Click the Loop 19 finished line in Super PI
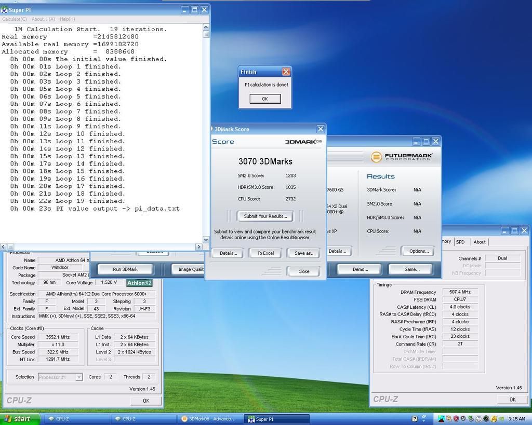 68,201
